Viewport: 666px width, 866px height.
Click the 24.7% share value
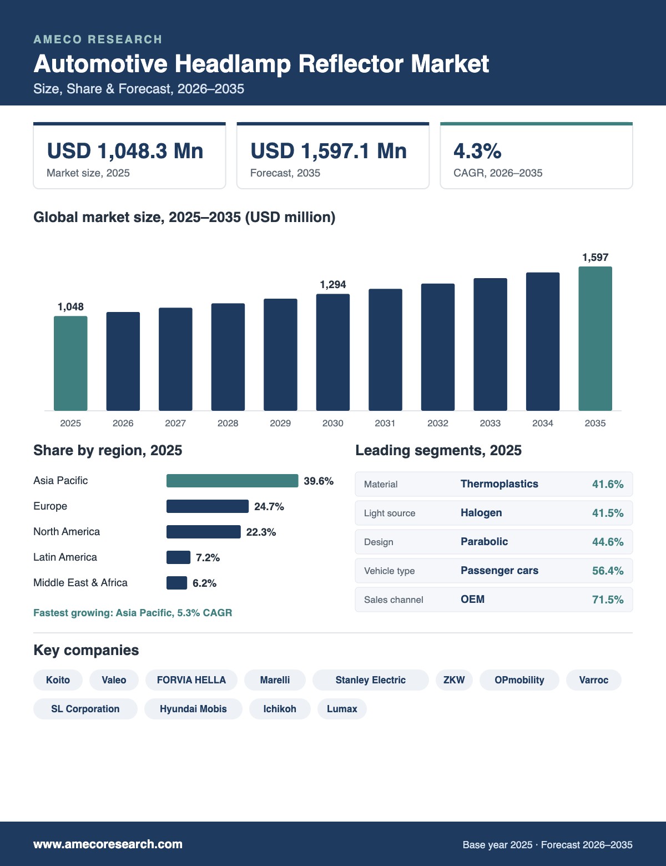click(x=269, y=506)
